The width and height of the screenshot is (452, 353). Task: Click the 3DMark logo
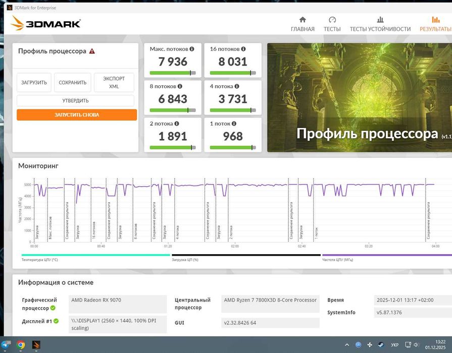(x=46, y=23)
